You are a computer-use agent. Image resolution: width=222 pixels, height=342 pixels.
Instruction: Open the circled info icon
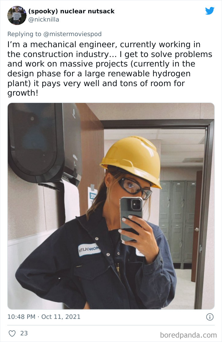(x=210, y=317)
